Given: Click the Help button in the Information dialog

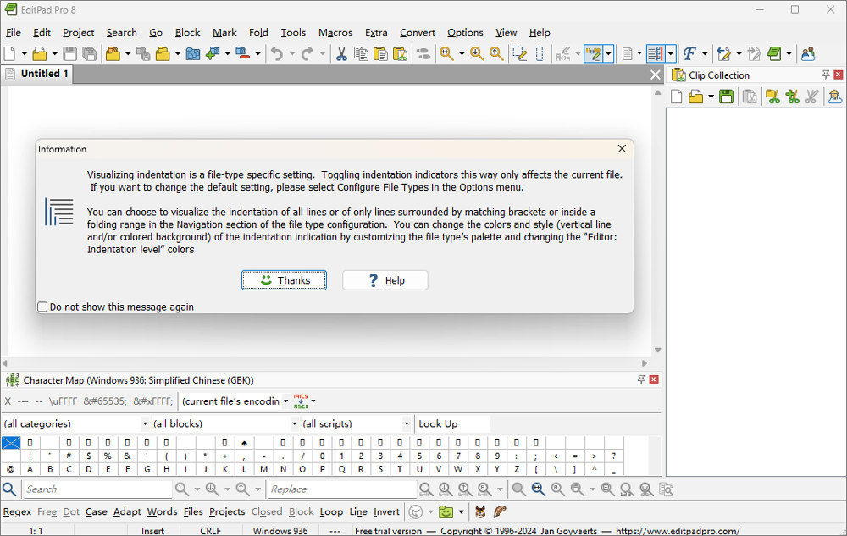Looking at the screenshot, I should [385, 280].
